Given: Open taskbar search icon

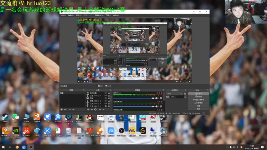Looking at the screenshot, I should tap(10, 147).
